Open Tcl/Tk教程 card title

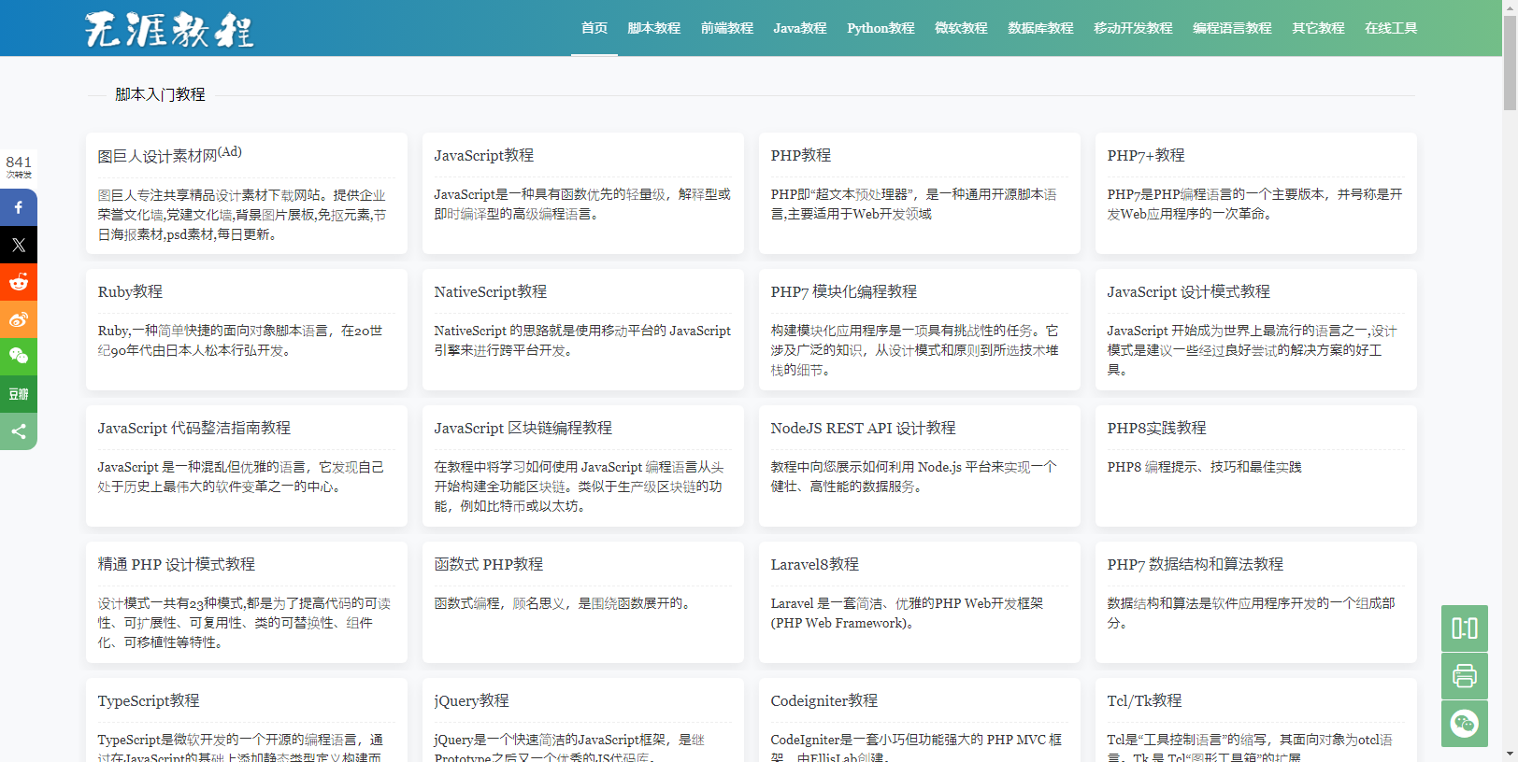[x=1145, y=700]
